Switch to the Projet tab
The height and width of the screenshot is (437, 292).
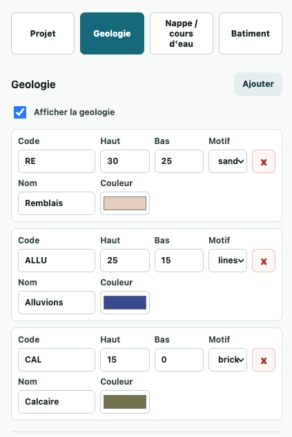43,34
